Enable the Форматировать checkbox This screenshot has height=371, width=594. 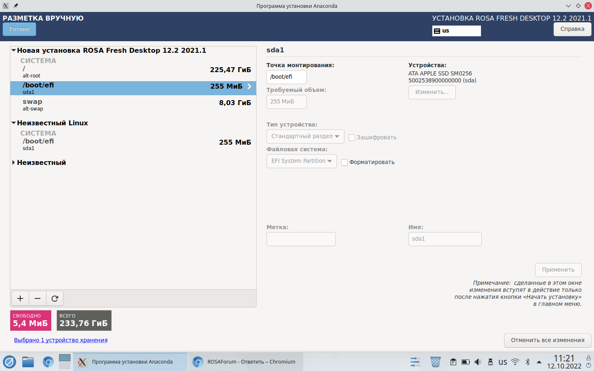344,162
